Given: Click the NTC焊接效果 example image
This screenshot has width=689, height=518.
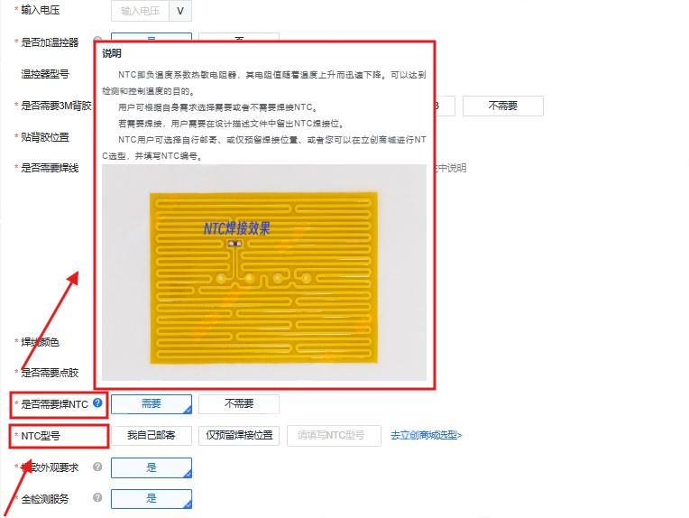Looking at the screenshot, I should coord(263,271).
